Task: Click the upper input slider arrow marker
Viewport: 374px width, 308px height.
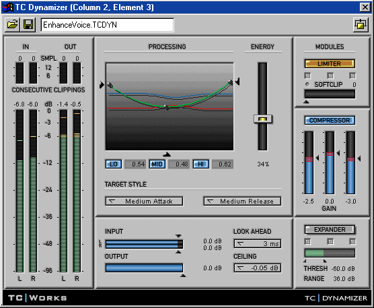Action: point(178,236)
